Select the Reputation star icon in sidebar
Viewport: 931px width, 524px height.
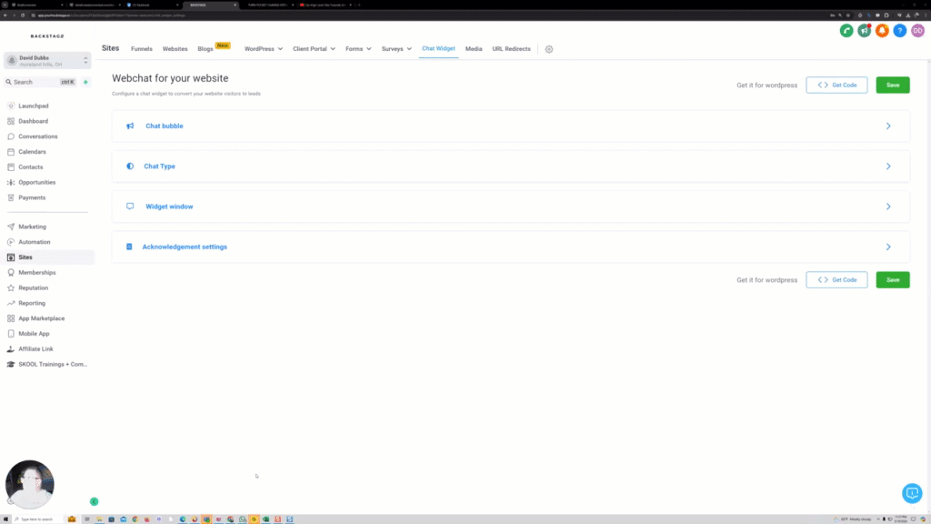pyautogui.click(x=13, y=287)
